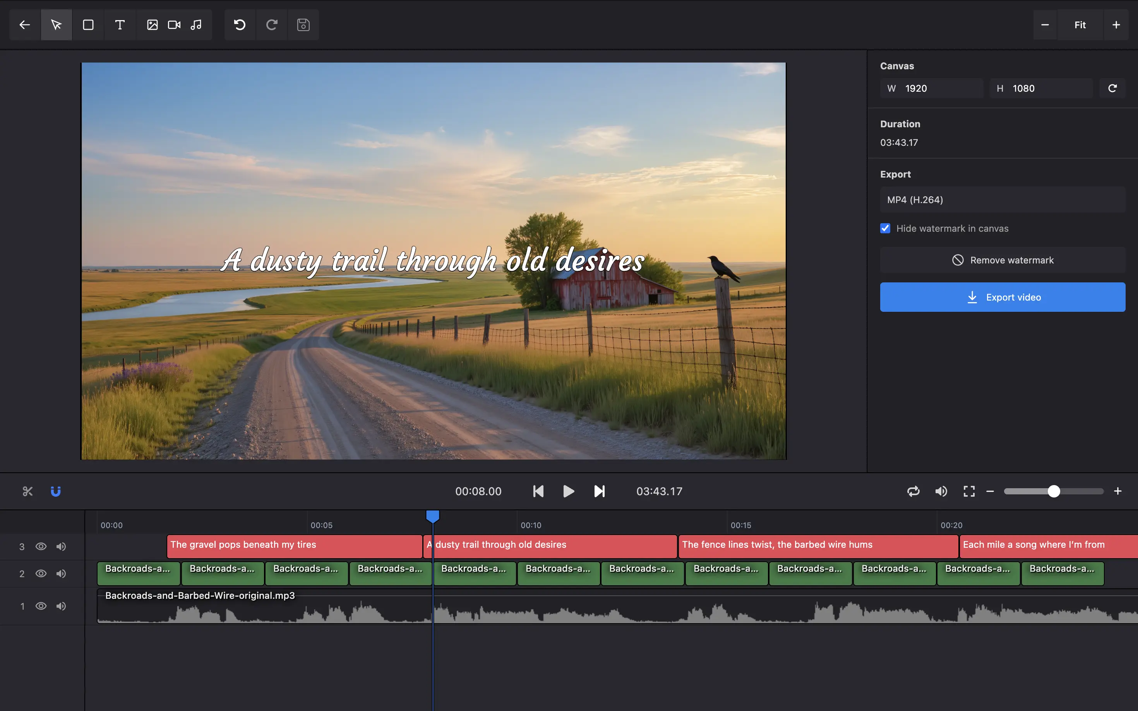Viewport: 1138px width, 711px height.
Task: Select the add video tool
Action: pyautogui.click(x=173, y=24)
